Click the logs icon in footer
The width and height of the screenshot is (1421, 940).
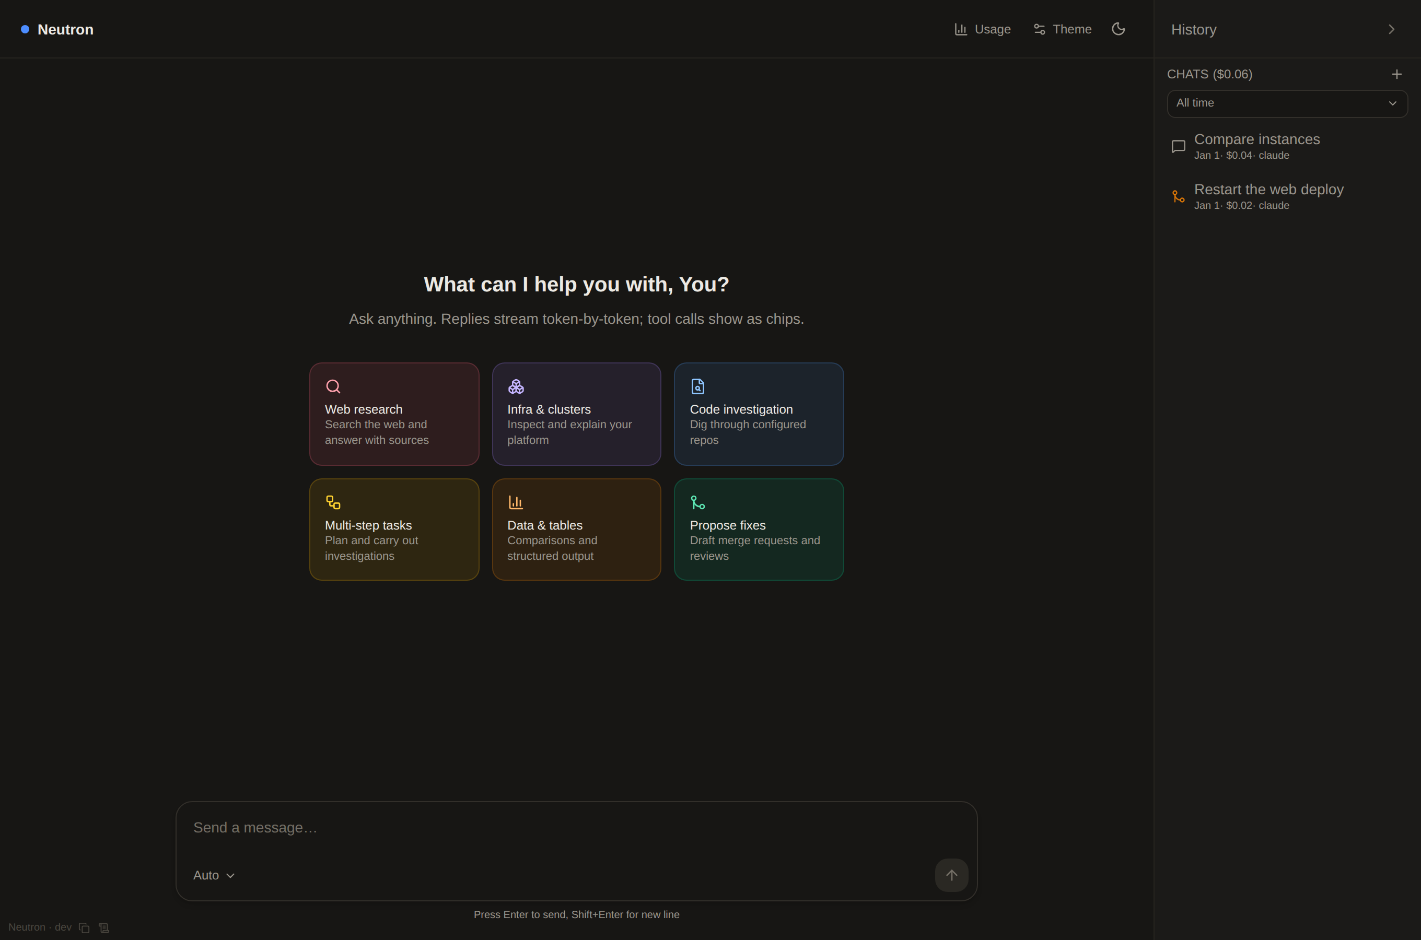[104, 928]
